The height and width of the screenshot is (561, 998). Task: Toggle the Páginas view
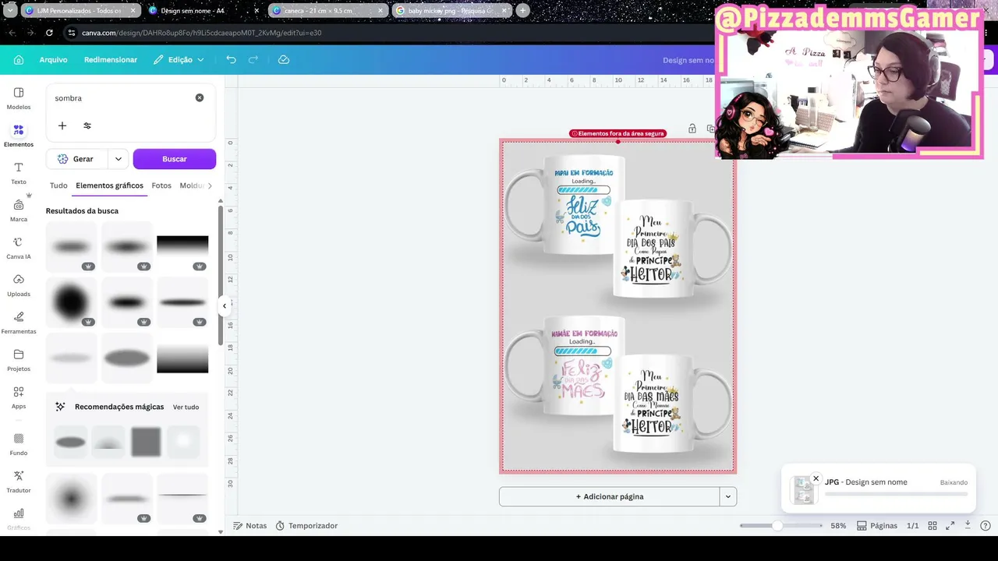(x=877, y=526)
